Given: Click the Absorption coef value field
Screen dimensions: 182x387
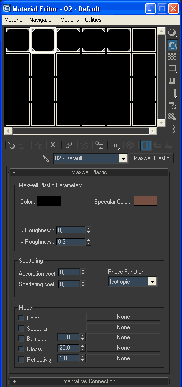Looking at the screenshot, I should pos(69,273).
